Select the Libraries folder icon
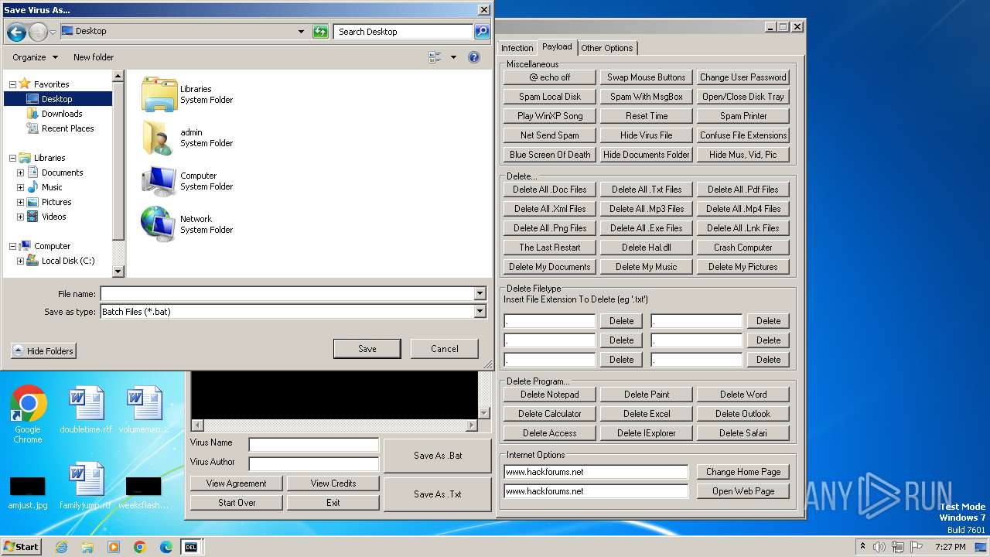990x557 pixels. [159, 94]
